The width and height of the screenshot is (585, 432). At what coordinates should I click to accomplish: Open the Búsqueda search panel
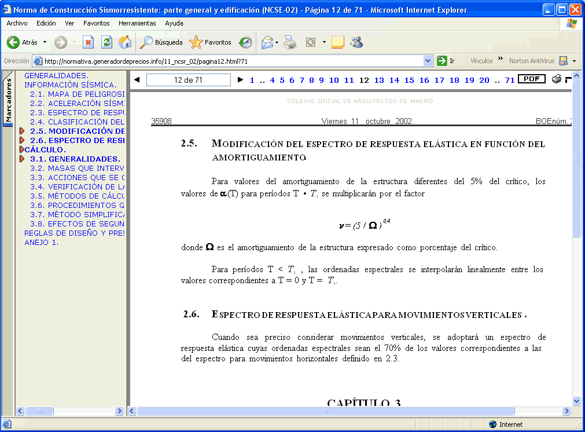pyautogui.click(x=161, y=42)
